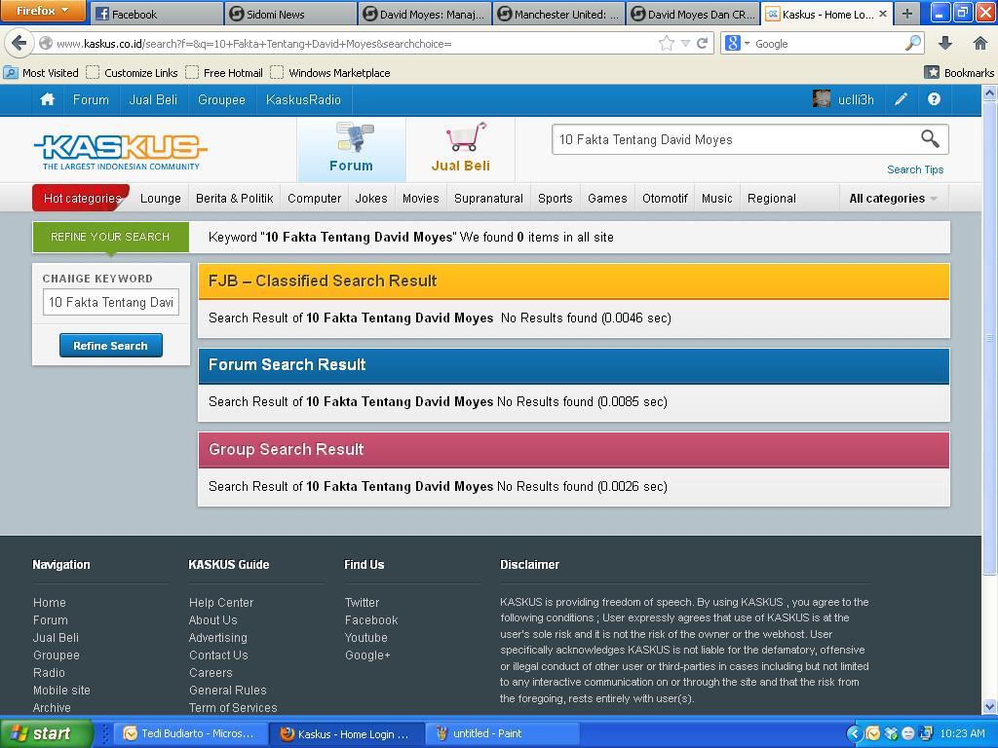Click the ucll3h user avatar
Image resolution: width=998 pixels, height=748 pixels.
821,99
